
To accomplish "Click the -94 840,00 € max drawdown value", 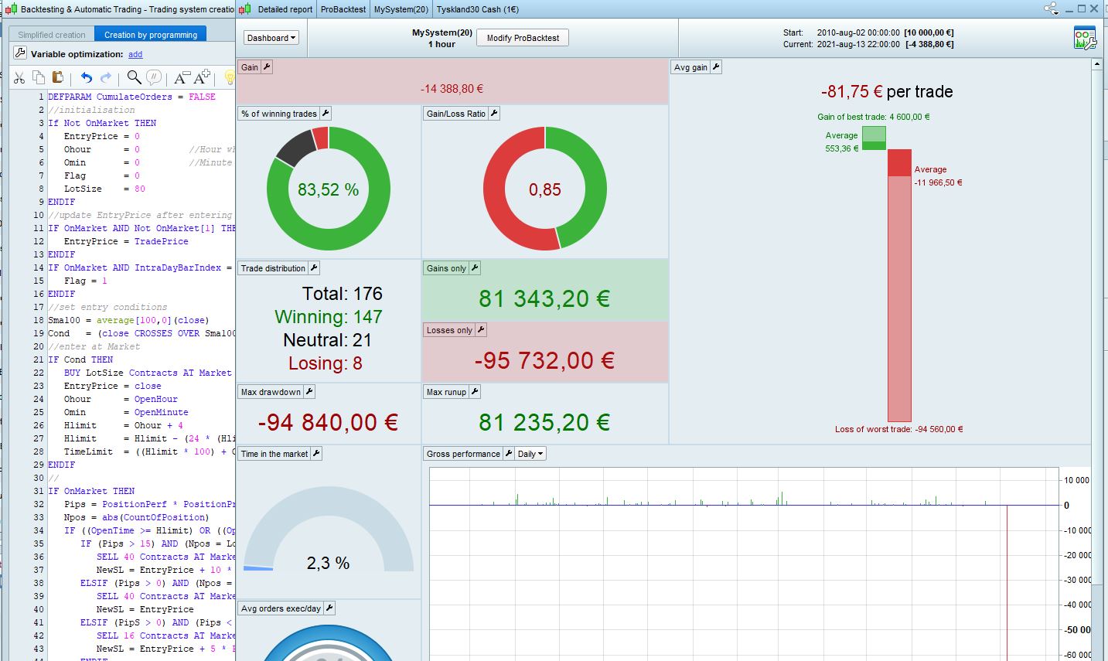I will (x=328, y=422).
